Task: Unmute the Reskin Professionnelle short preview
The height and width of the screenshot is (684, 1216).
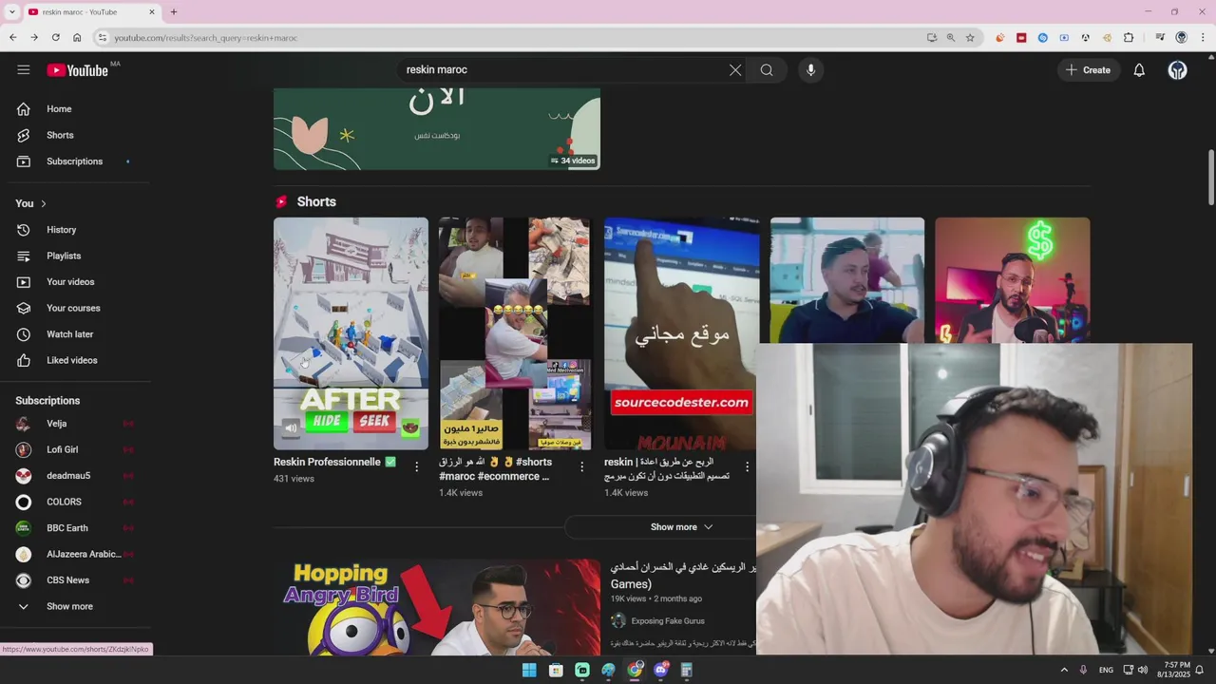Action: point(291,427)
